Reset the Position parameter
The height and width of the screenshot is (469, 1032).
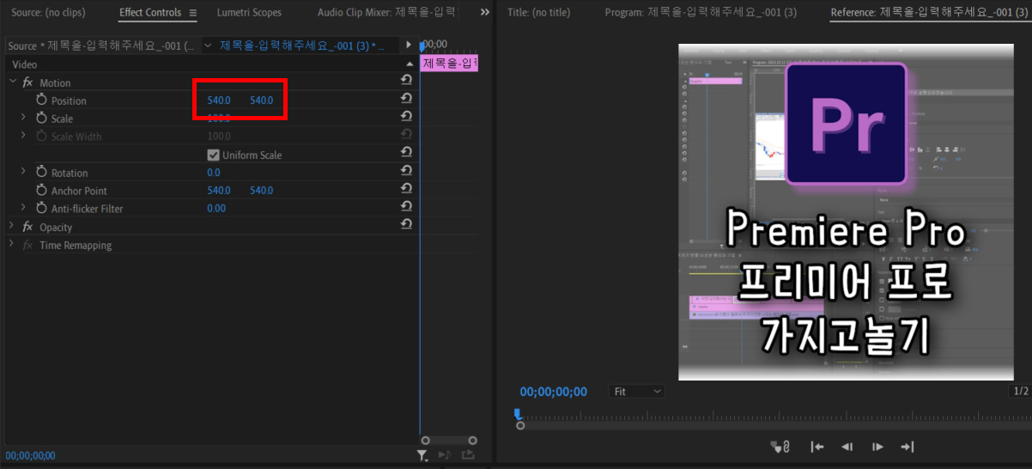point(406,98)
